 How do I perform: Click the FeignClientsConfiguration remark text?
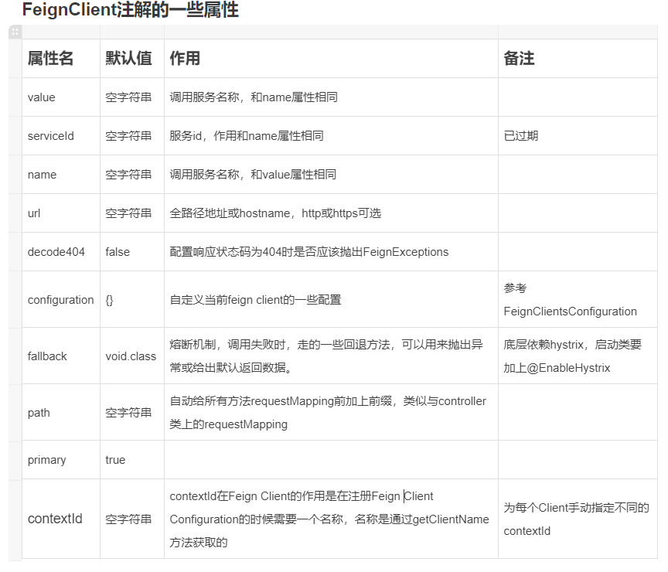(568, 312)
